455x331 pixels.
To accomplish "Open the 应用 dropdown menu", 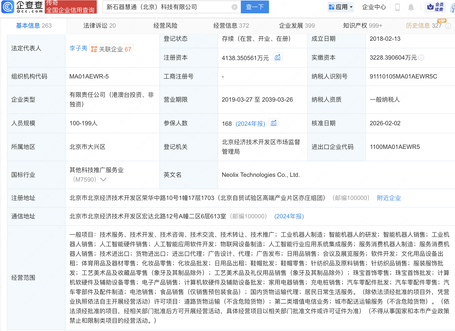I will click(341, 7).
